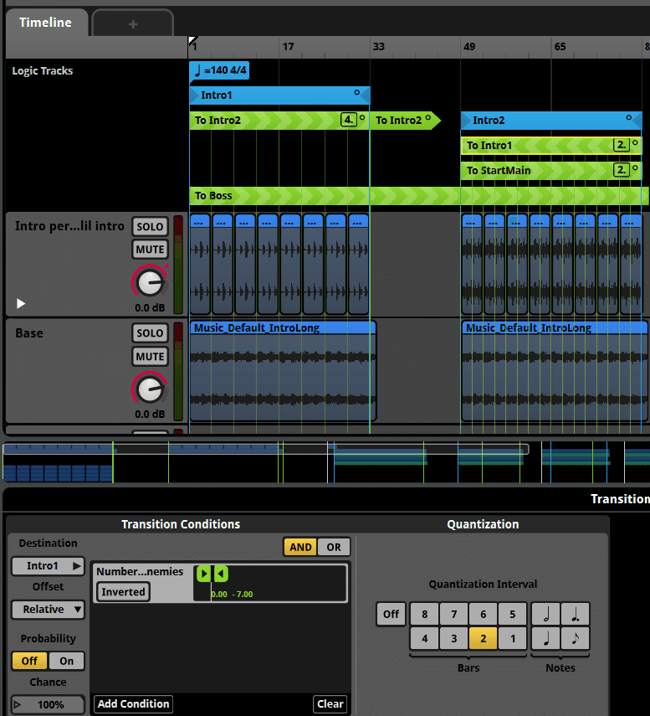Select the first multi-instrument clip in Intro track
Image resolution: width=650 pixels, height=716 pixels.
[x=200, y=265]
